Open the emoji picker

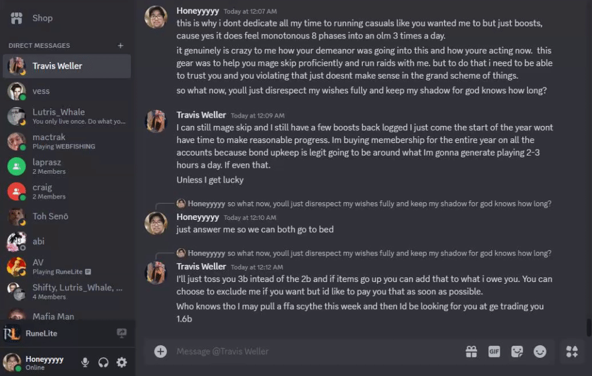pos(540,352)
